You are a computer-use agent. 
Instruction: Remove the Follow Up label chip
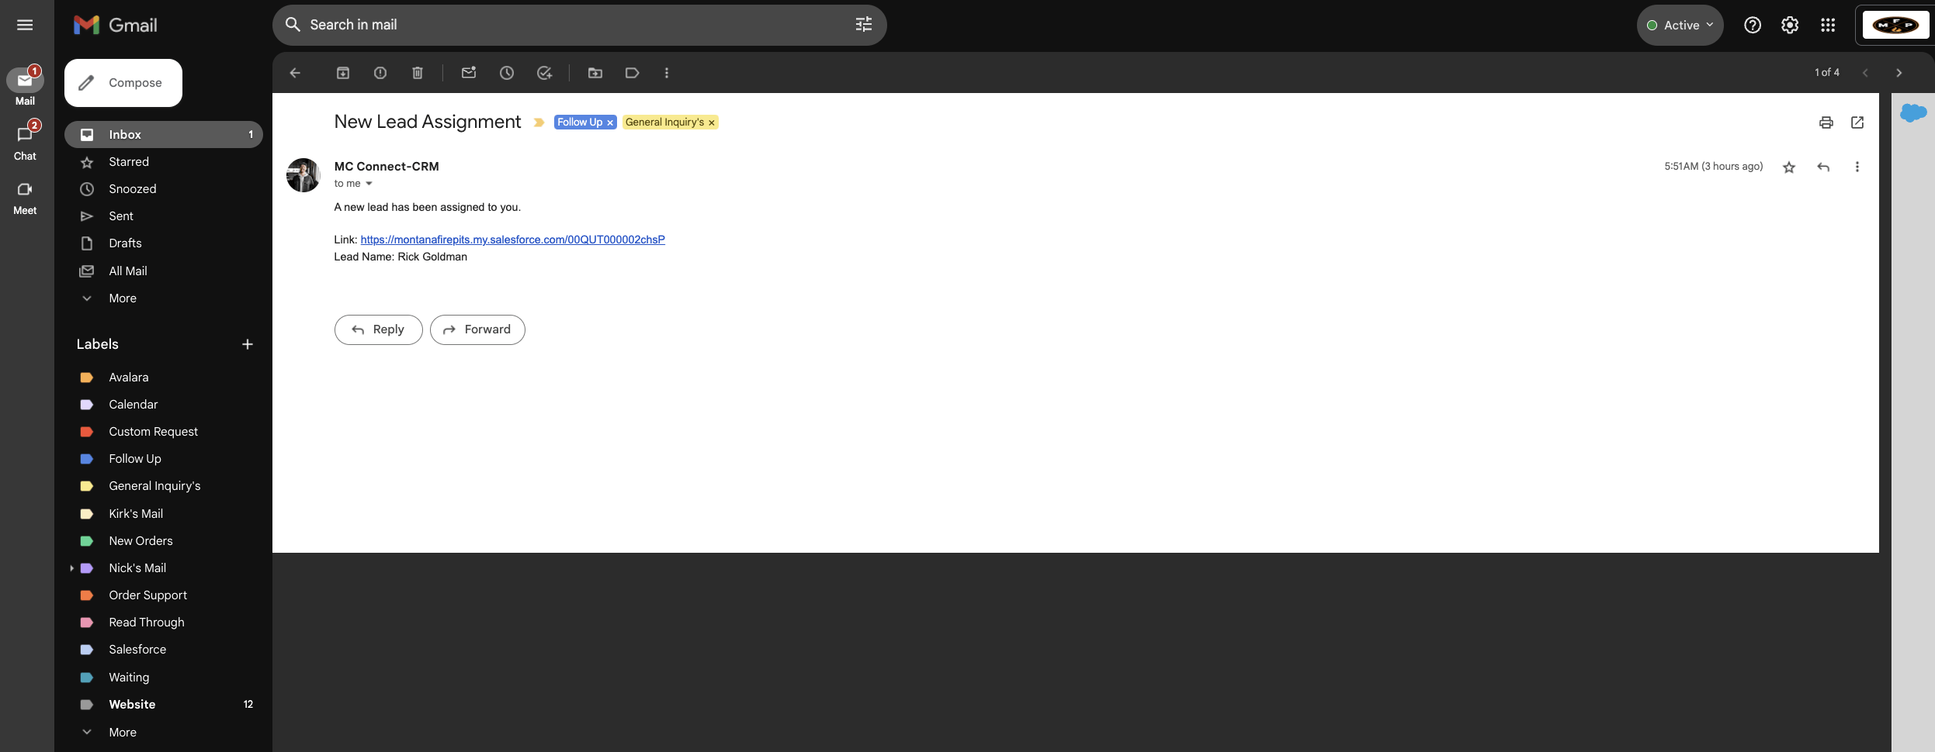point(610,122)
